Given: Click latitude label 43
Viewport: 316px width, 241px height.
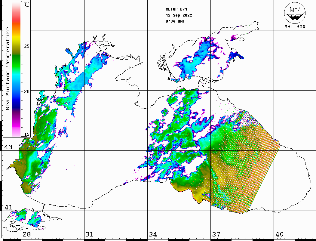Looking at the screenshot, I should tap(8, 147).
